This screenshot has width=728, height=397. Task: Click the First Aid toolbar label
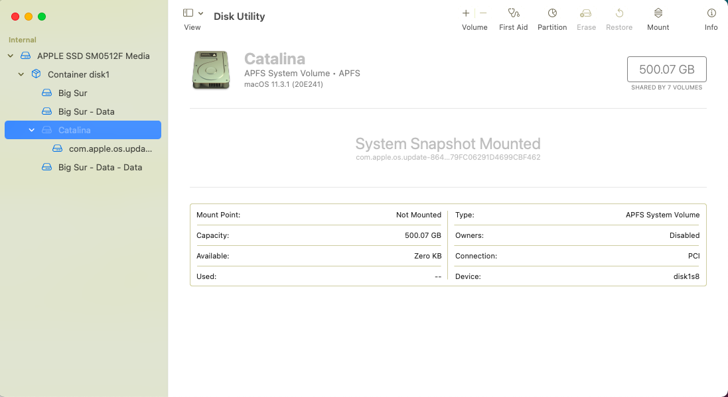tap(513, 27)
